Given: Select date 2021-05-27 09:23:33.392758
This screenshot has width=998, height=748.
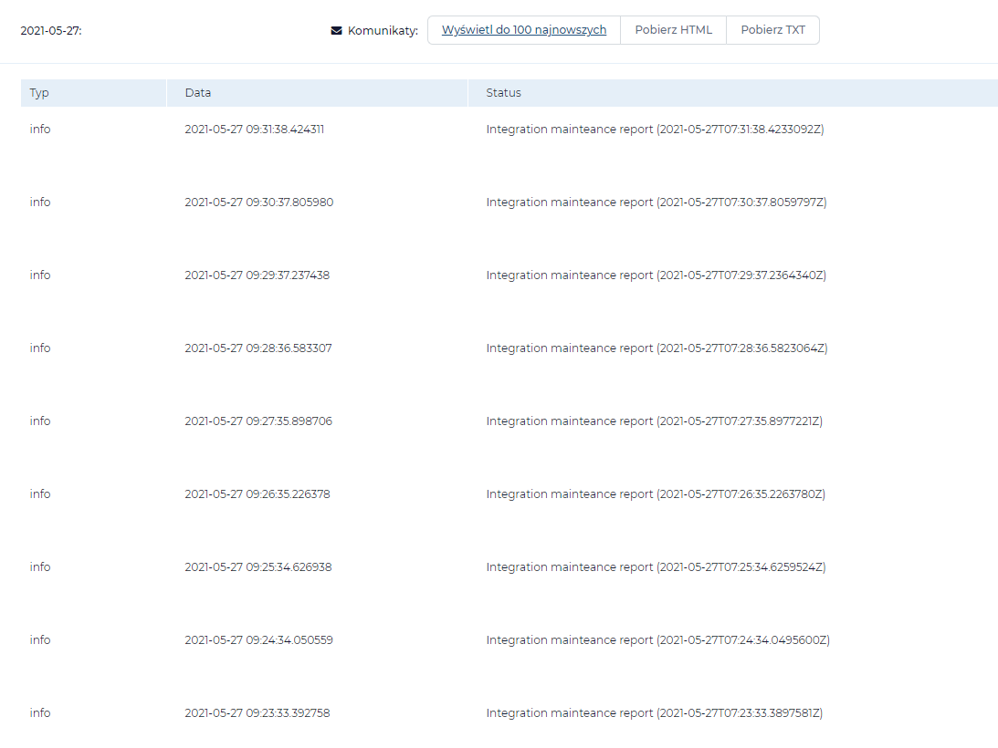Looking at the screenshot, I should (257, 713).
